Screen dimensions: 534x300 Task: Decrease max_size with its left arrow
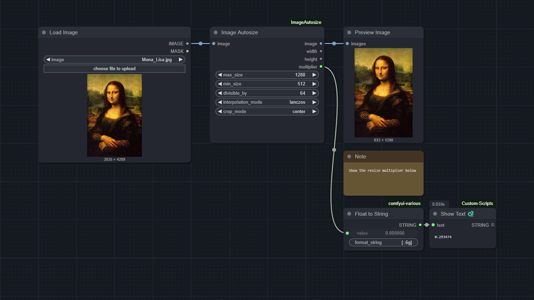pyautogui.click(x=220, y=75)
